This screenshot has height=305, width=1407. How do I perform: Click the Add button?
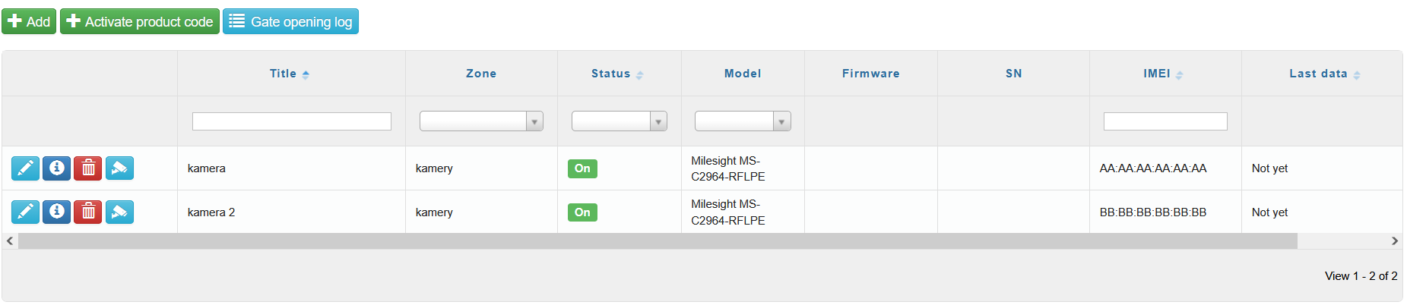(x=29, y=21)
